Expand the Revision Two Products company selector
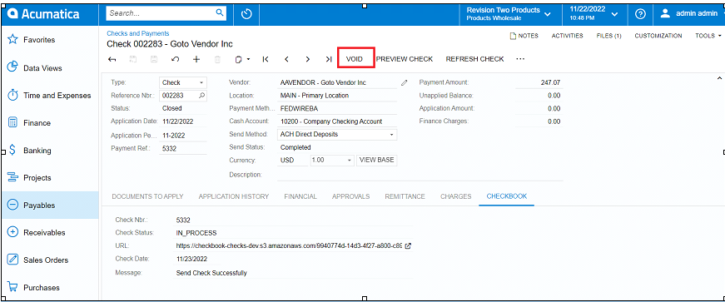 (x=548, y=14)
